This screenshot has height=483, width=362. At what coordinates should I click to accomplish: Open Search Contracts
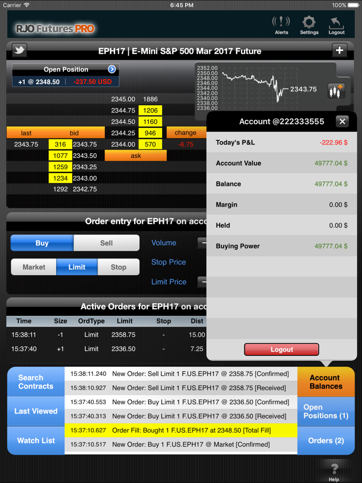pyautogui.click(x=36, y=382)
